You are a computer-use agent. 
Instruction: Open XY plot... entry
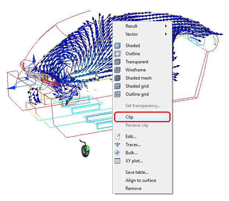point(142,161)
